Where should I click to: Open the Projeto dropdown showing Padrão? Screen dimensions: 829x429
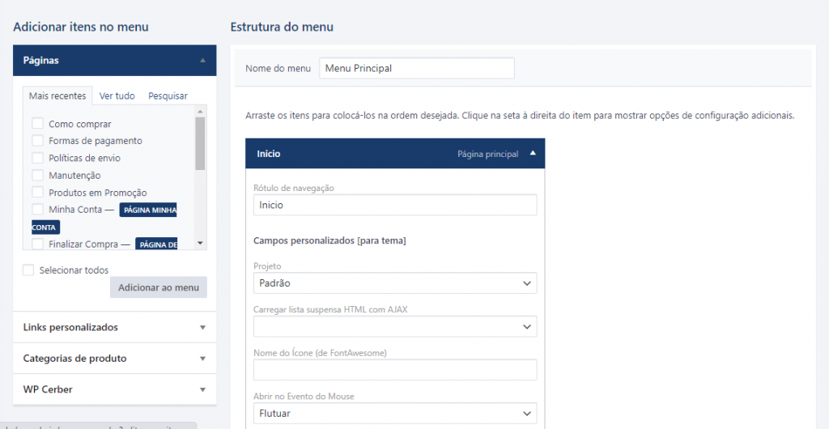click(395, 283)
